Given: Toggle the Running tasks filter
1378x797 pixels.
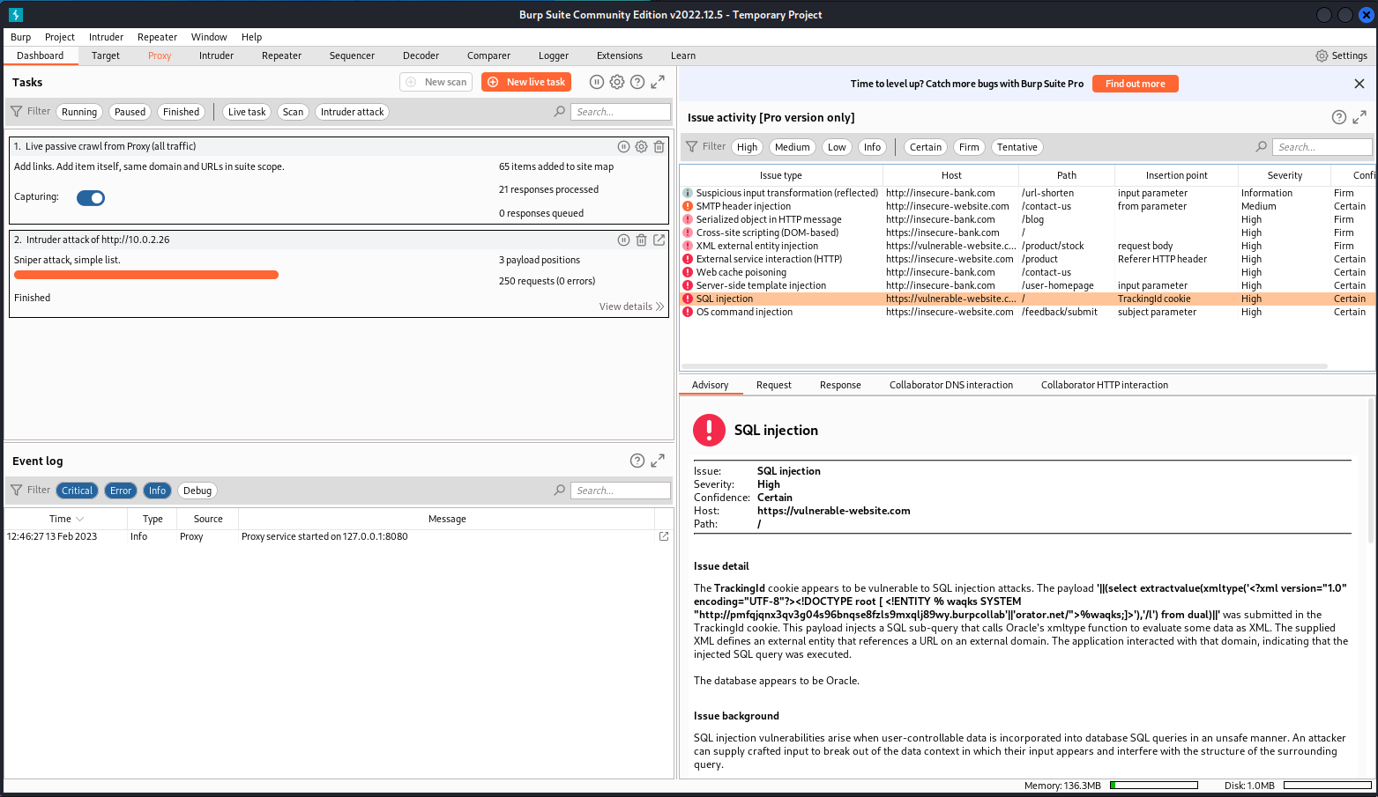Looking at the screenshot, I should (x=79, y=112).
